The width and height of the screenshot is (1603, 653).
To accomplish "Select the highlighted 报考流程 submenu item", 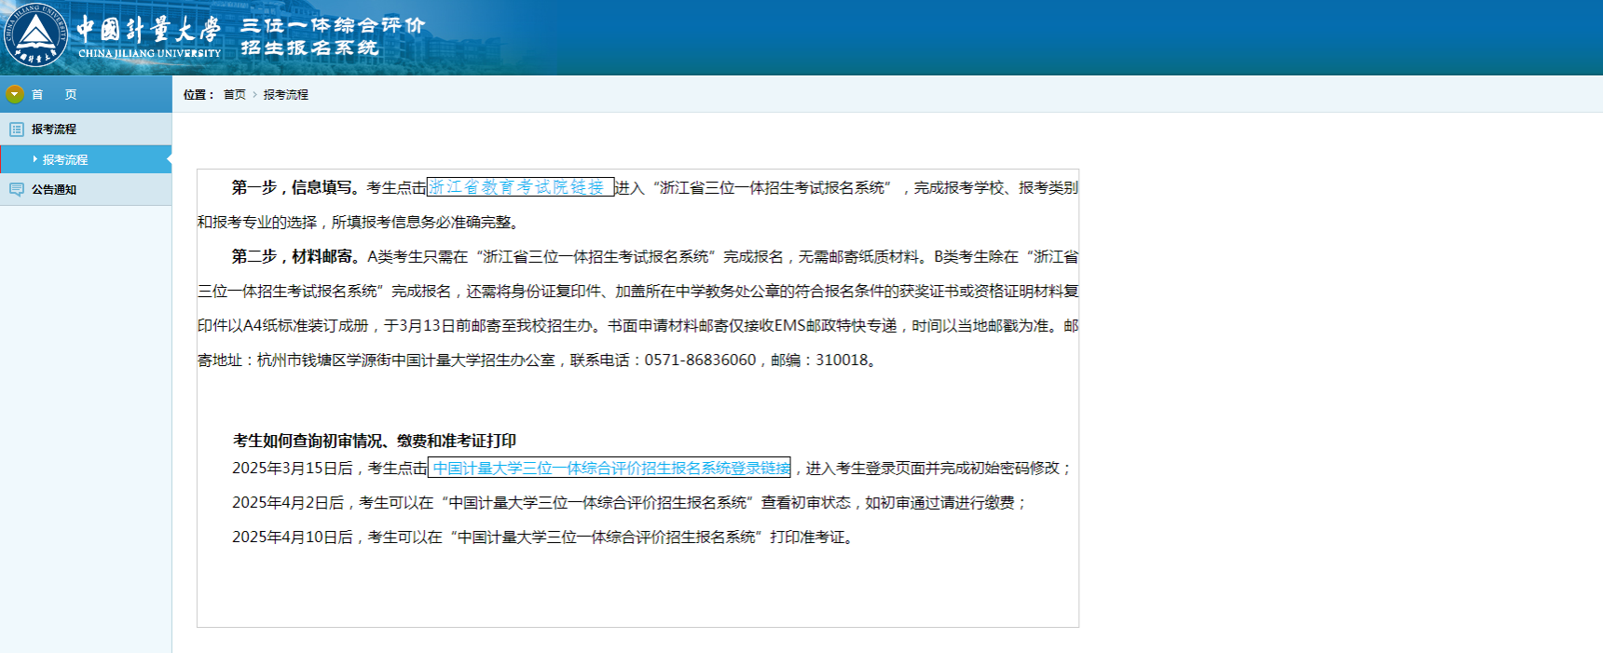I will (x=65, y=160).
